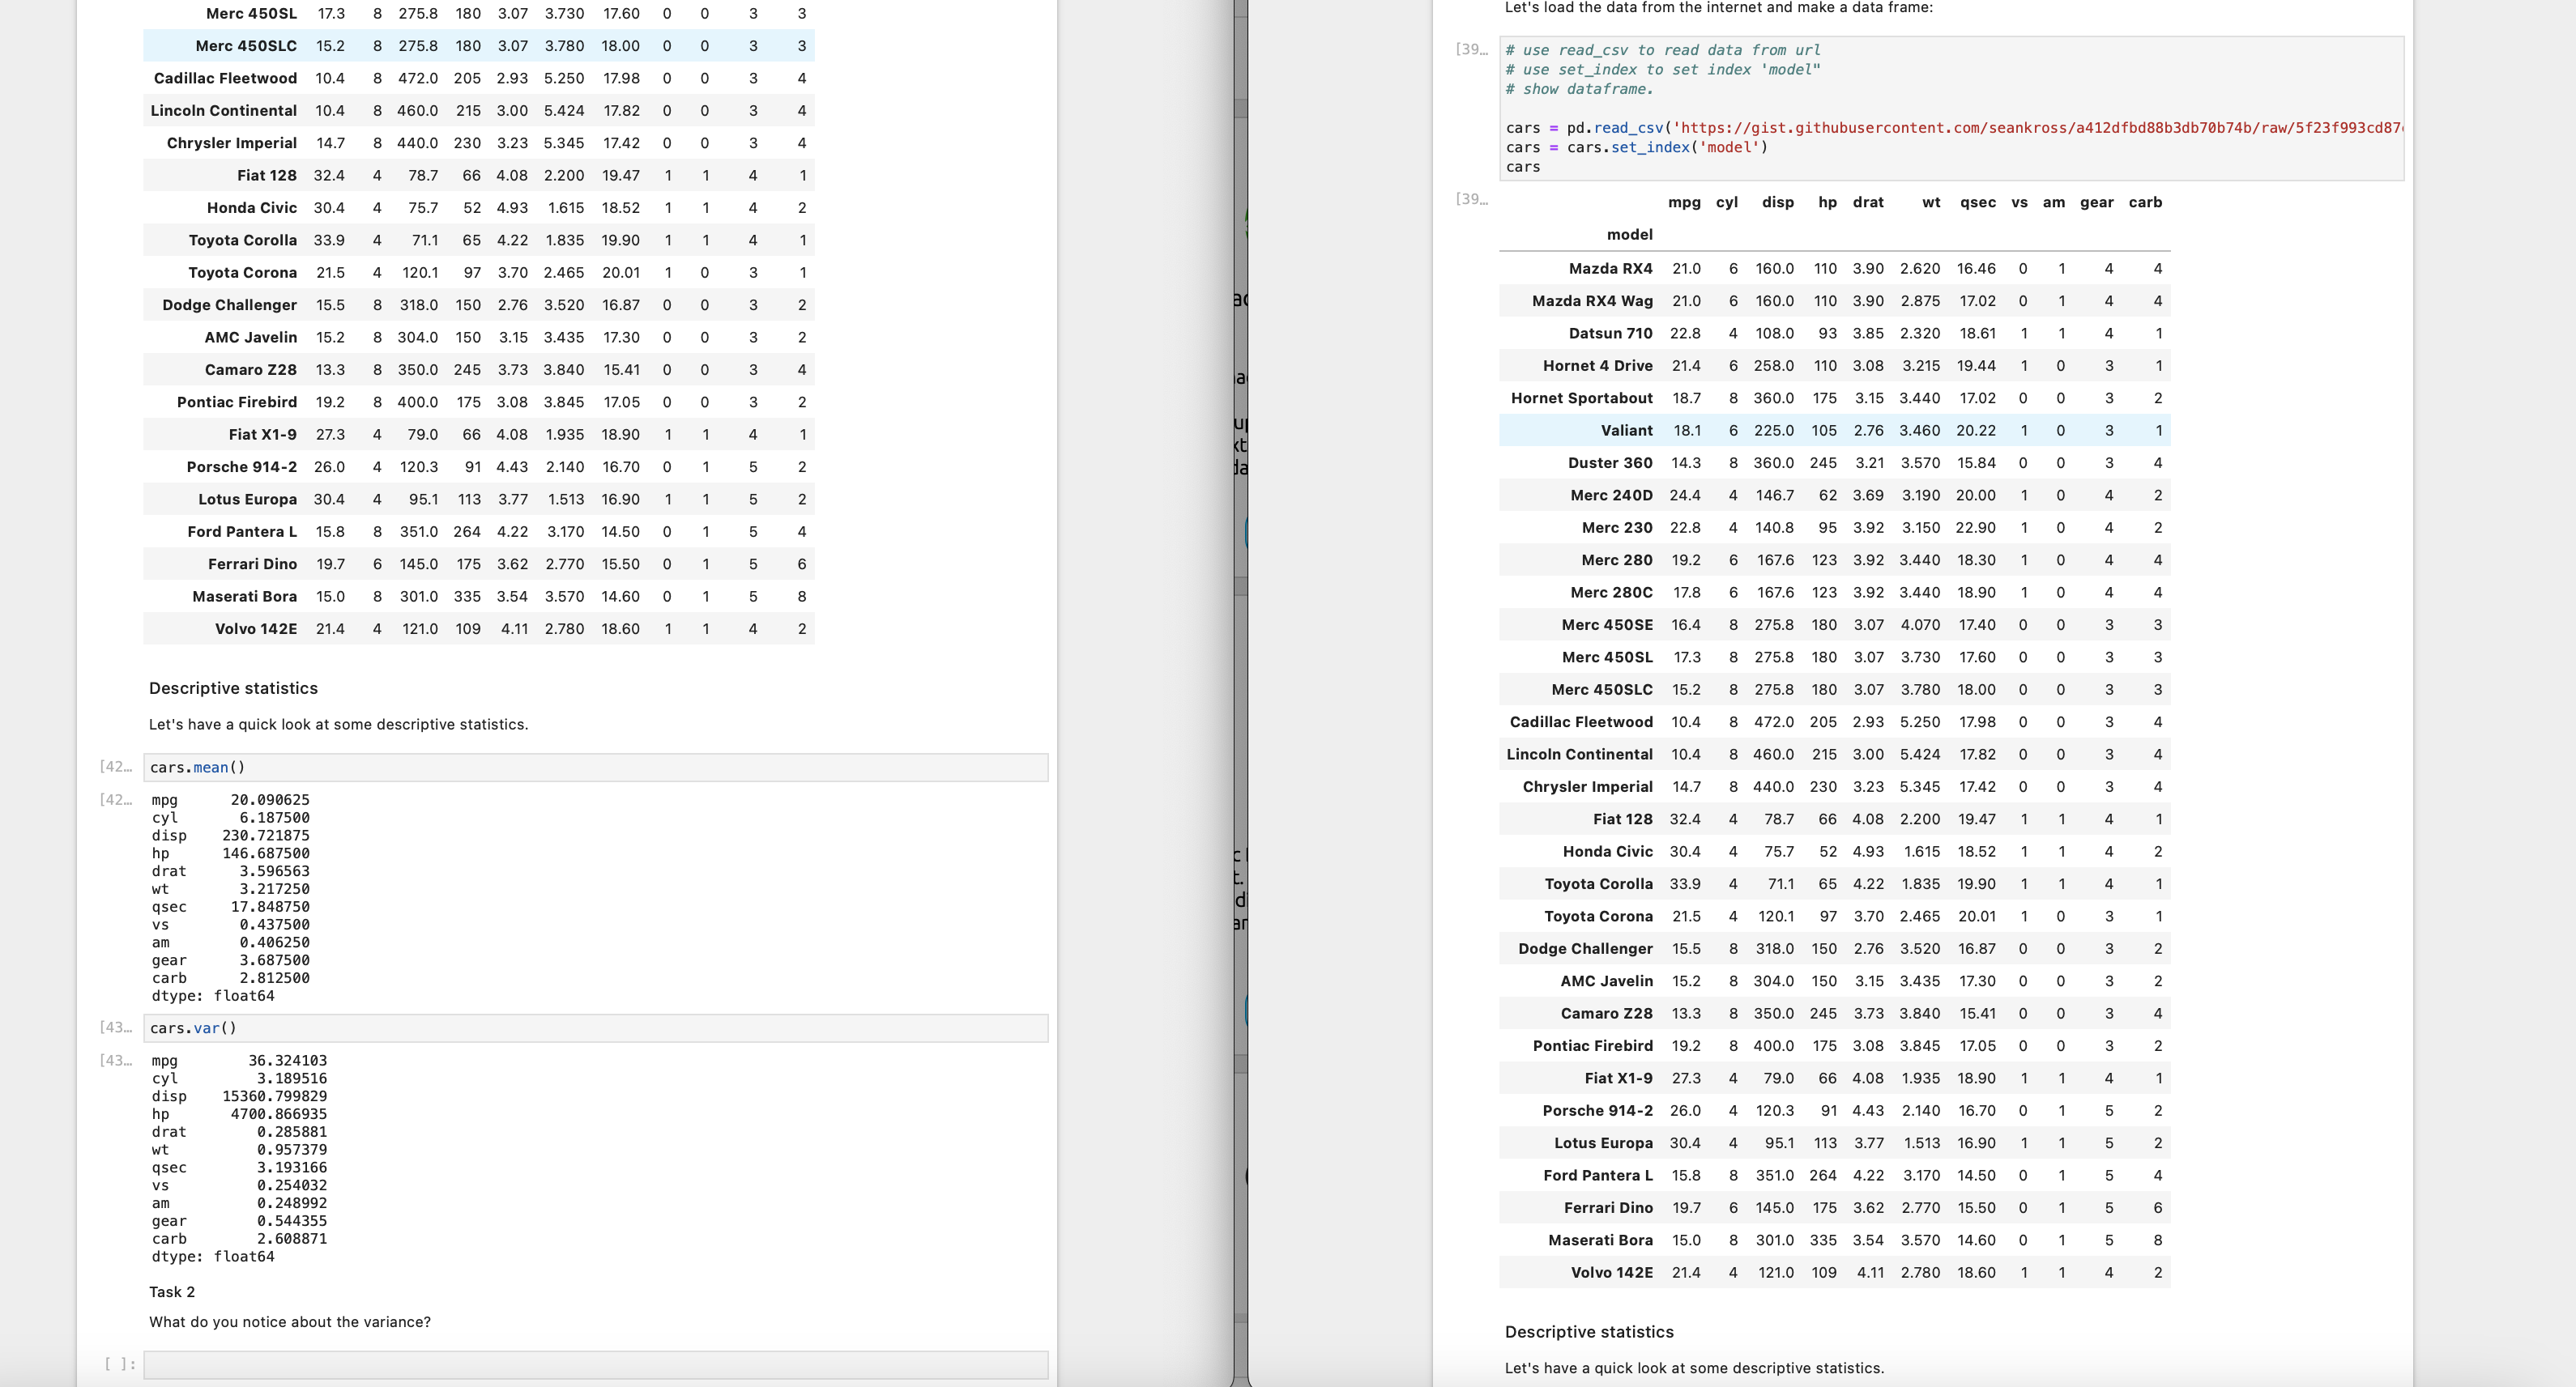Click the model index header
2576x1387 pixels.
[x=1629, y=234]
